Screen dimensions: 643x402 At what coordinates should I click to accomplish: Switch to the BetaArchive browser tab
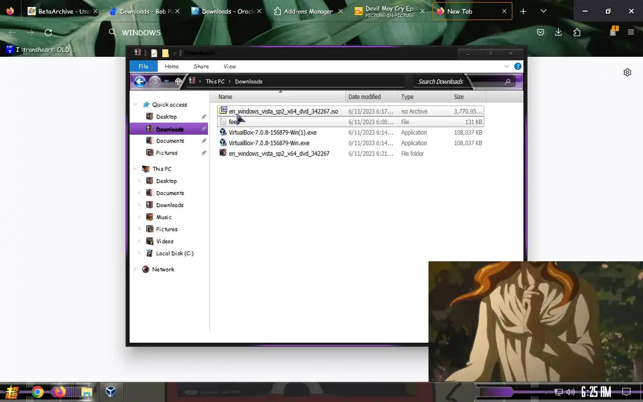click(x=62, y=11)
